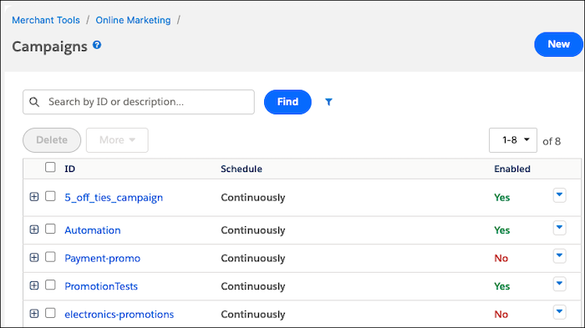Open the 5_off_ties_campaign link
585x328 pixels.
pos(114,198)
